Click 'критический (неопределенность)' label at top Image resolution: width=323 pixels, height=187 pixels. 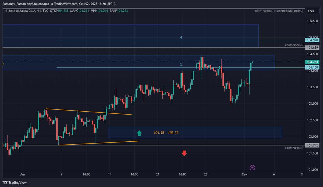tap(279, 11)
